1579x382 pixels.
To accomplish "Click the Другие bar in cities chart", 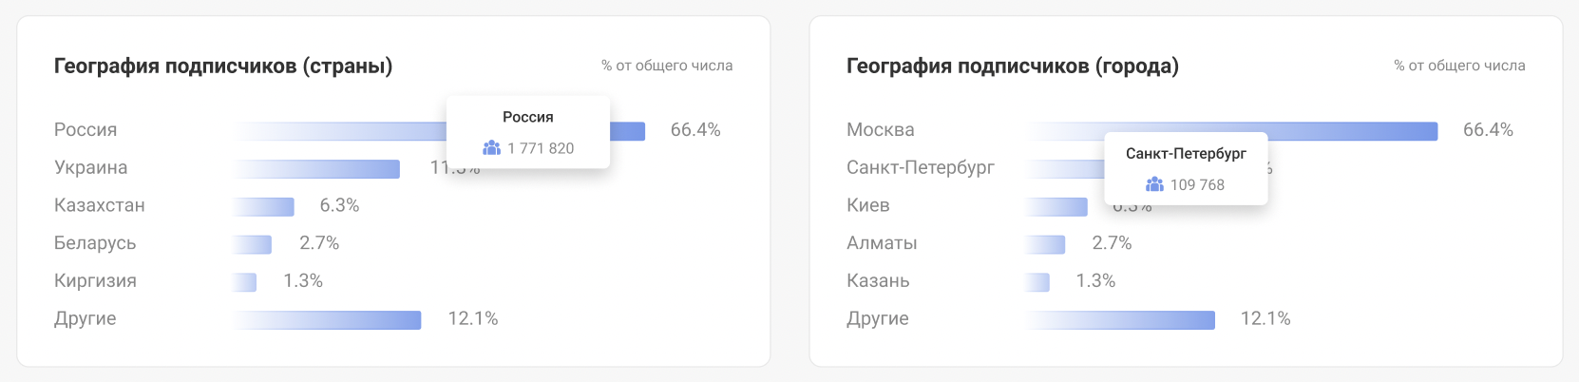I will (1120, 320).
